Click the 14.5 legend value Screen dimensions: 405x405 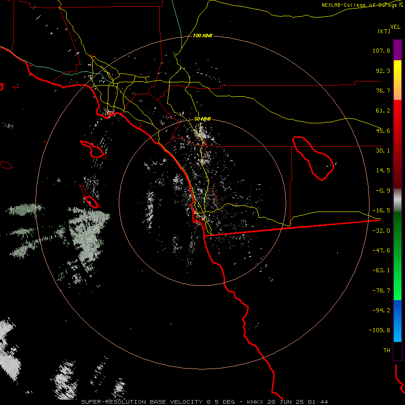(383, 171)
